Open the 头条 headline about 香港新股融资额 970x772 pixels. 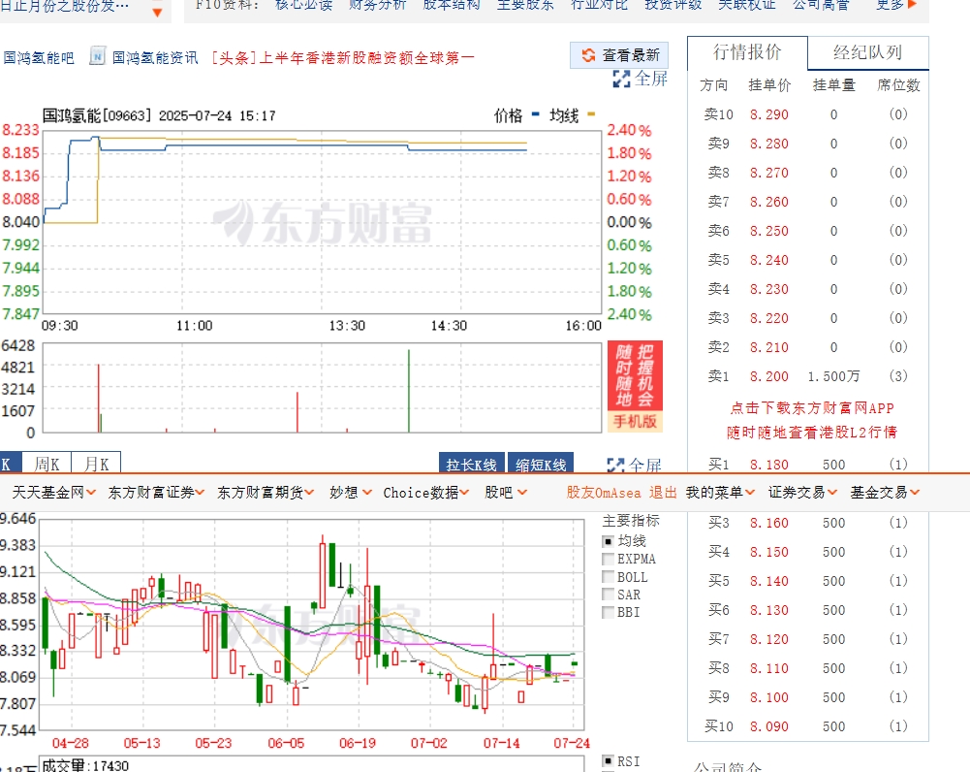343,57
